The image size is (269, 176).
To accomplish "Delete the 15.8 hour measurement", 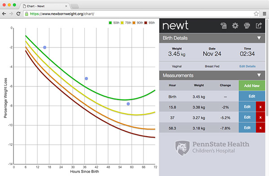I will [260, 107].
